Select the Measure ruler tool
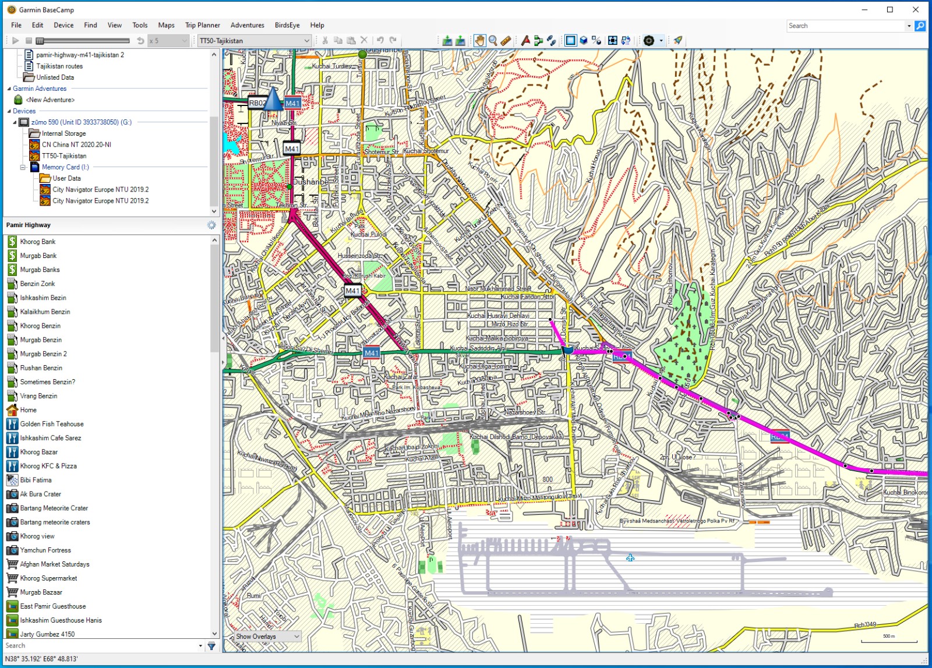Screen dimensions: 932x668 coord(506,40)
